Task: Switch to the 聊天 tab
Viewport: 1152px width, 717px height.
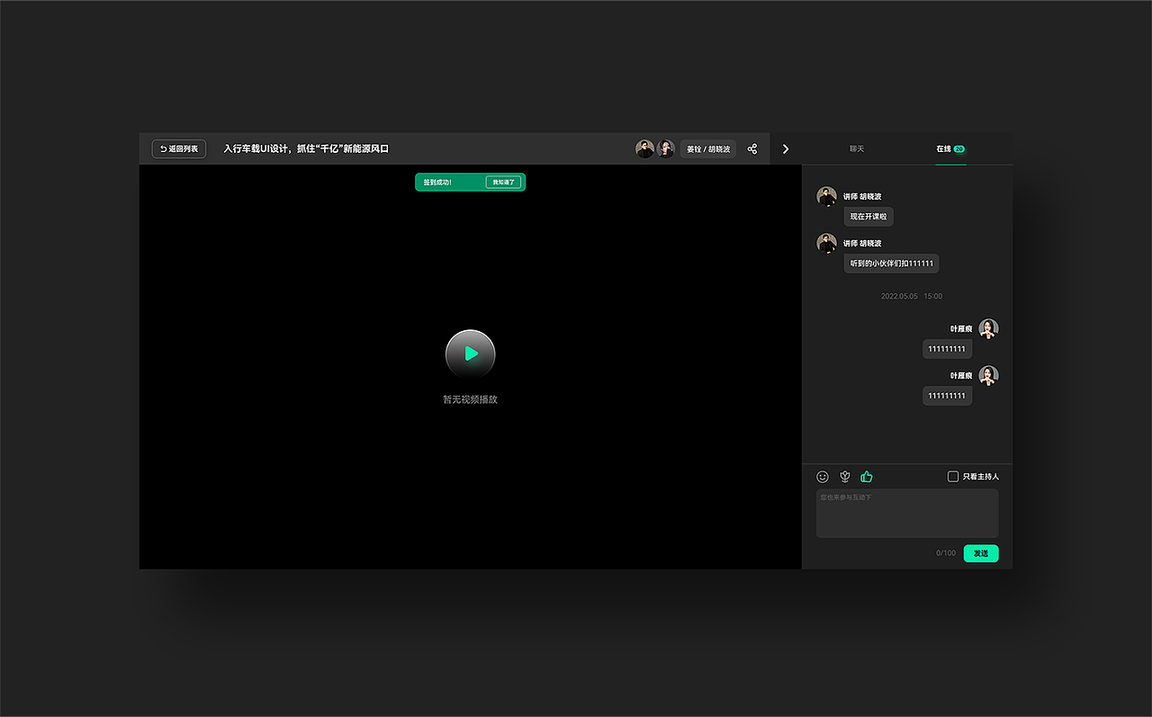Action: coord(857,148)
